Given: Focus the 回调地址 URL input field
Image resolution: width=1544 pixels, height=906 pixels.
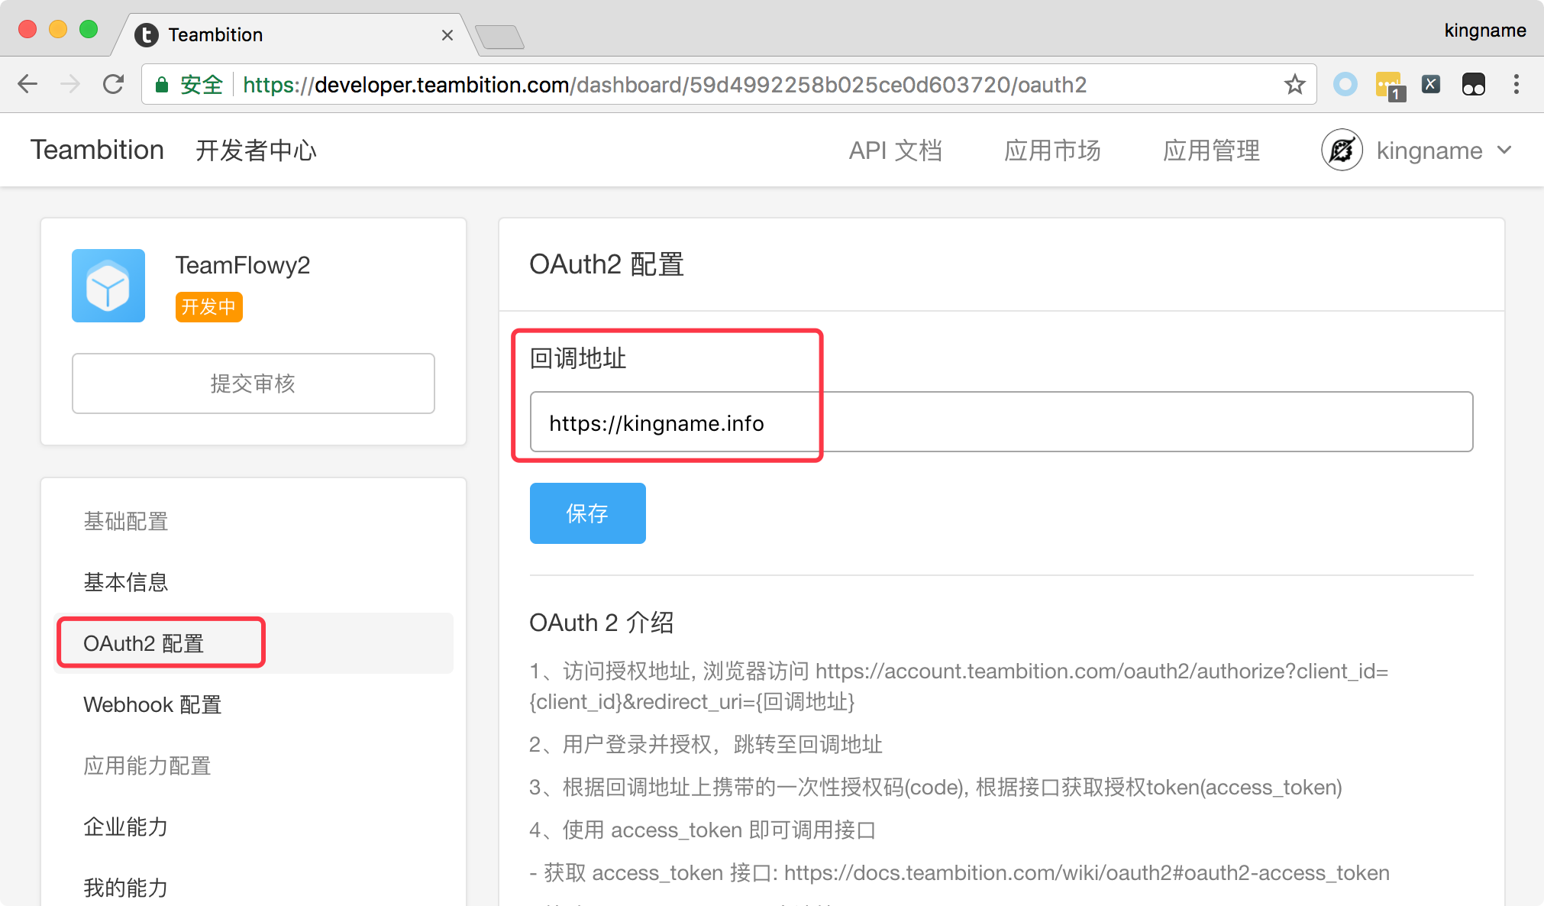Looking at the screenshot, I should pos(1000,422).
